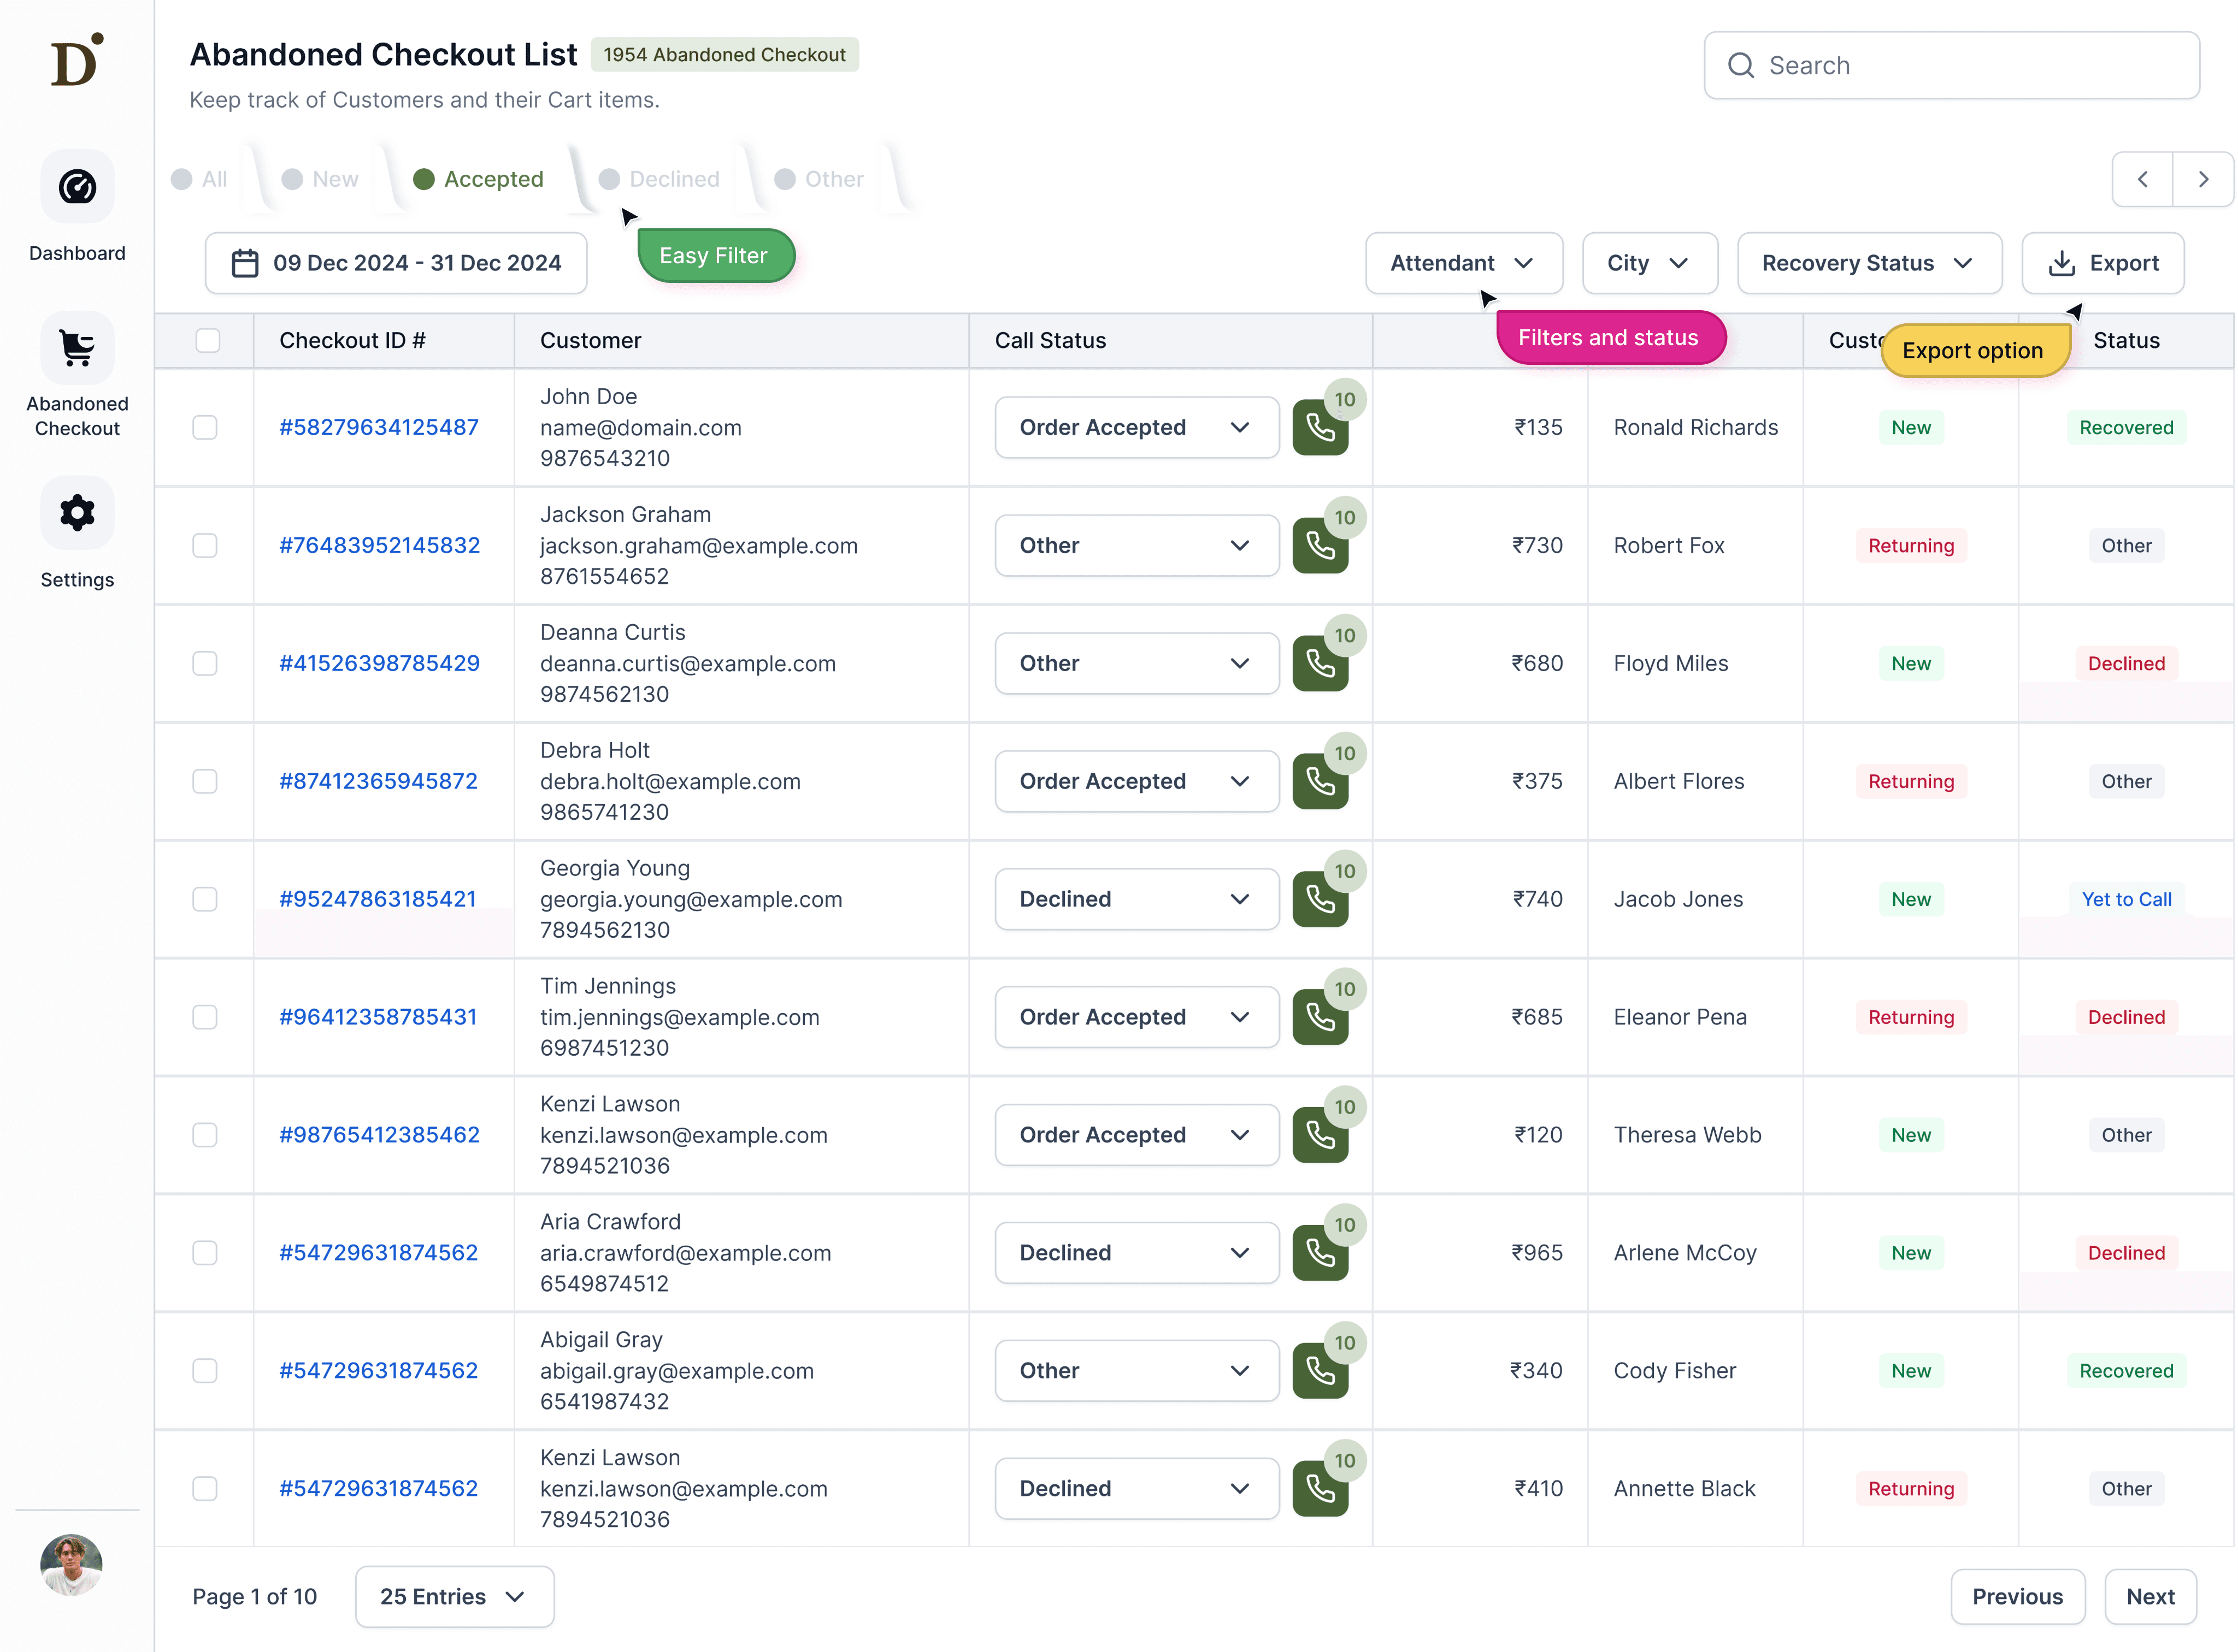Viewport: 2238px width, 1652px height.
Task: Click the Search input field
Action: (x=1951, y=66)
